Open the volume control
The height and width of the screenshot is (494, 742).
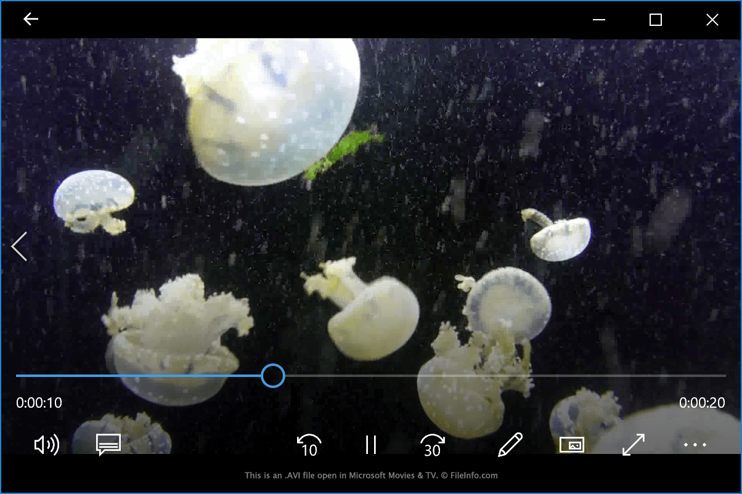point(47,445)
